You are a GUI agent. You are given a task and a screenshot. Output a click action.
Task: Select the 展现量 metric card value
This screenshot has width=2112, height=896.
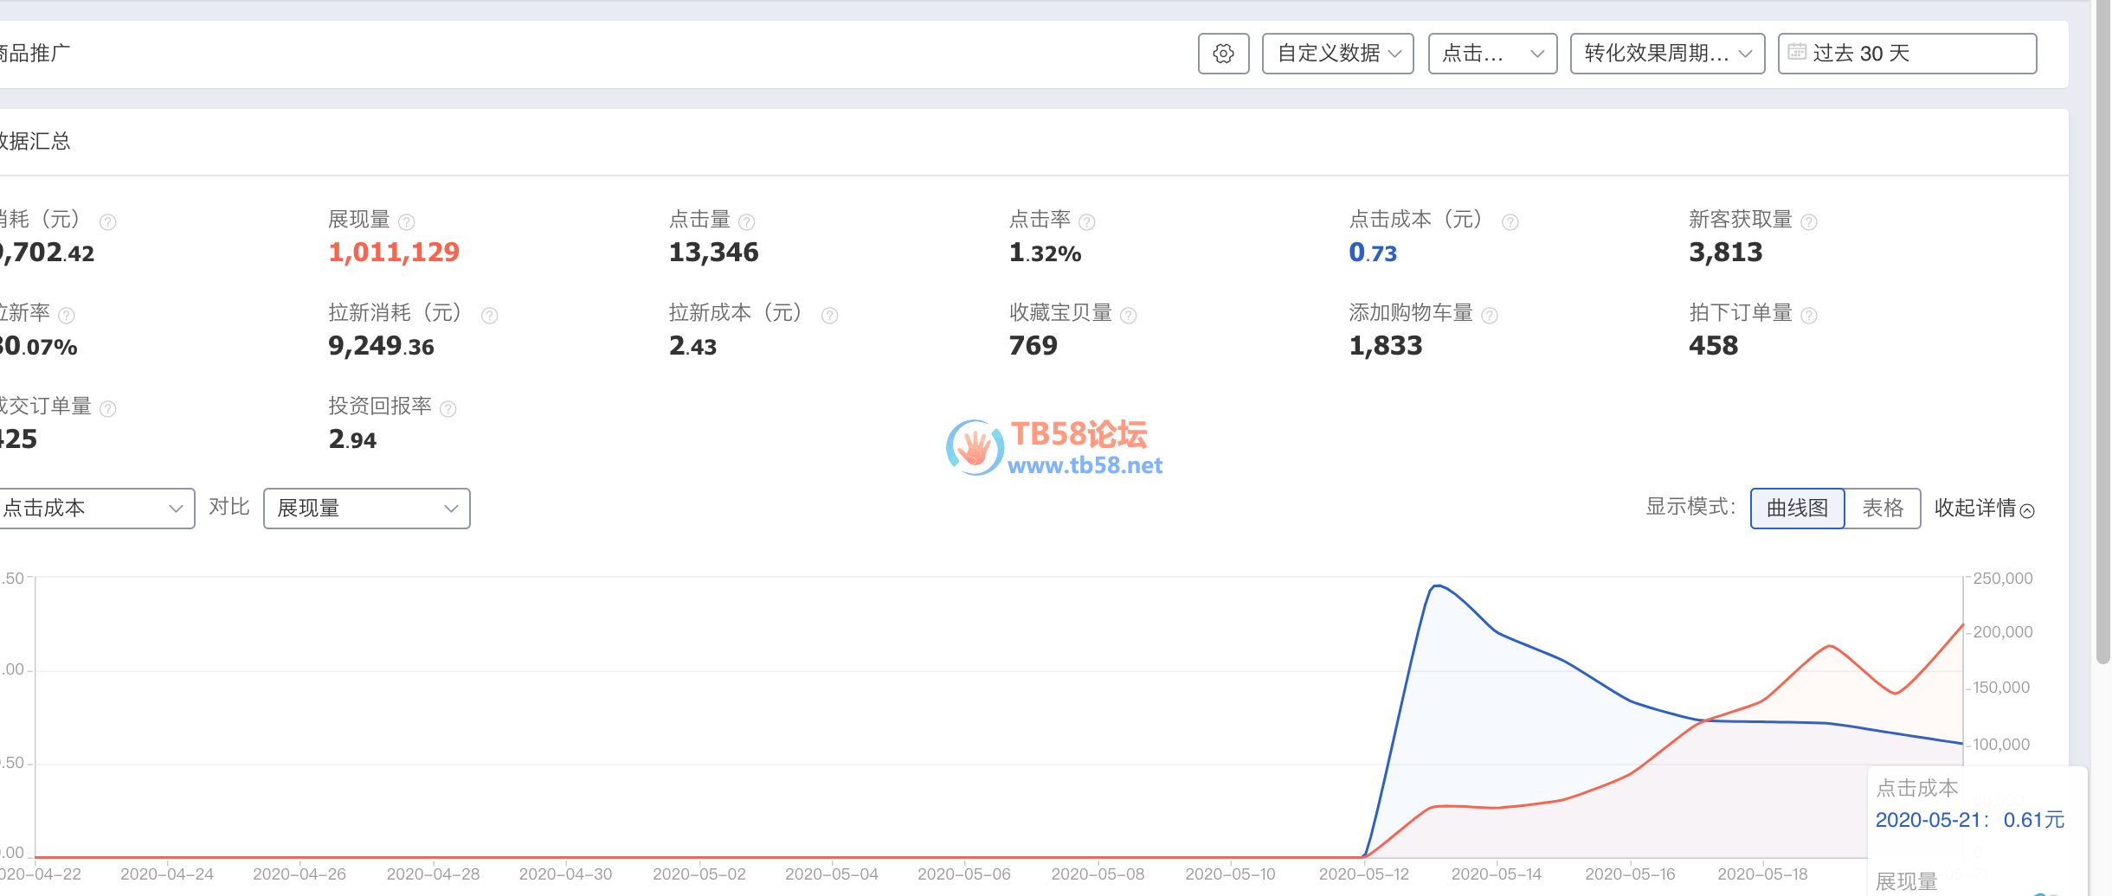tap(394, 253)
